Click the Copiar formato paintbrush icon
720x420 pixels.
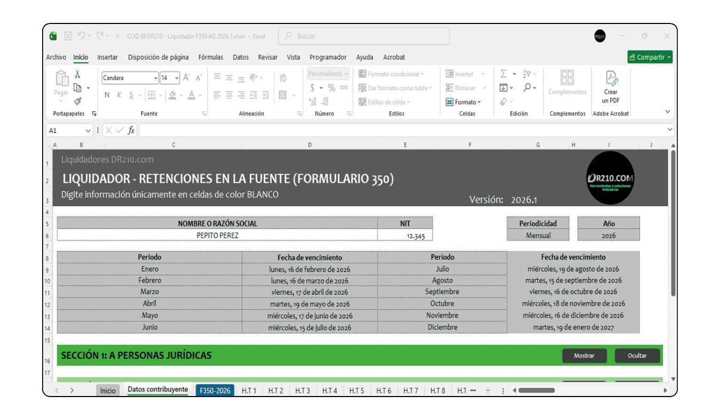pos(77,102)
